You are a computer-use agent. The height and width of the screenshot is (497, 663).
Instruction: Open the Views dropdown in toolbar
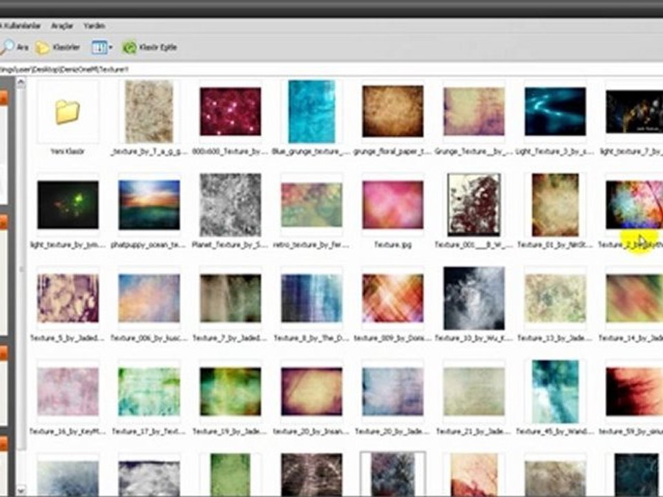pyautogui.click(x=102, y=48)
